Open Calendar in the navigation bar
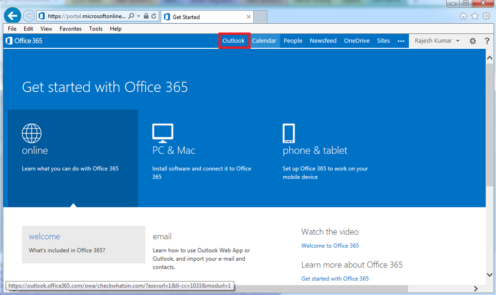496x295 pixels. pos(264,41)
